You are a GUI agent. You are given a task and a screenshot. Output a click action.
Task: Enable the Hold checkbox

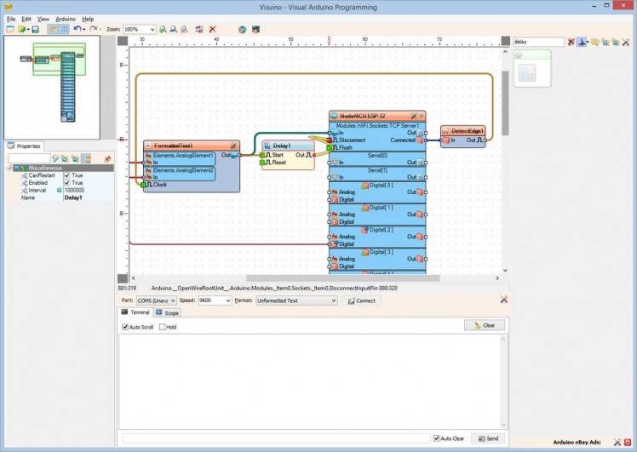coord(161,327)
